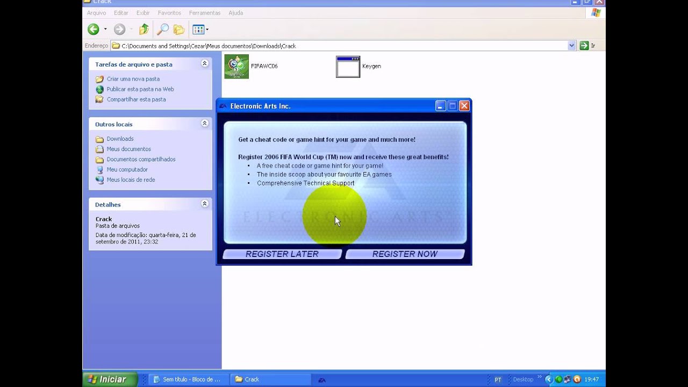Collapse the Tarefas de arquivo e pasta panel
688x387 pixels.
[205, 63]
